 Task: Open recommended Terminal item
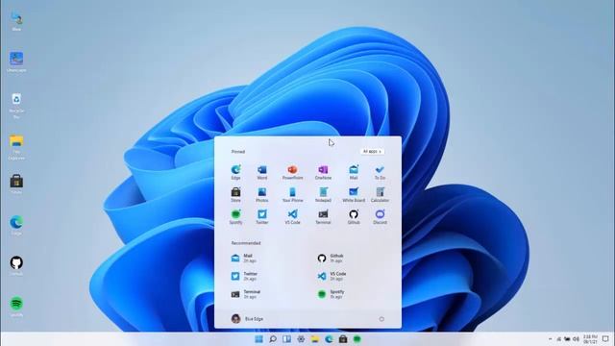246,294
